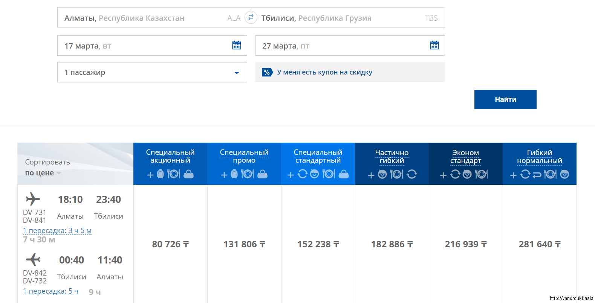
Task: Open calendar for 17 марта departure date
Action: point(237,45)
